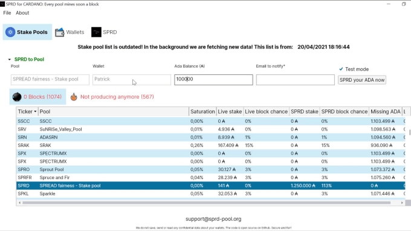
Task: Focus the Wallet field showing Patrick
Action: point(132,80)
